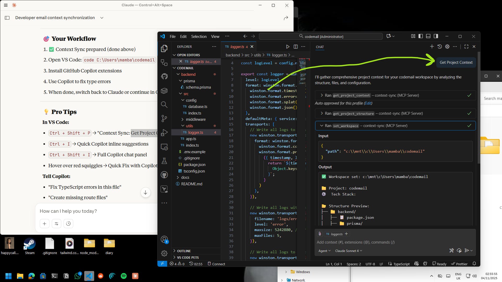Expand the Ran get_project_context tool call
Screen dimensions: 502x282
tap(395, 95)
